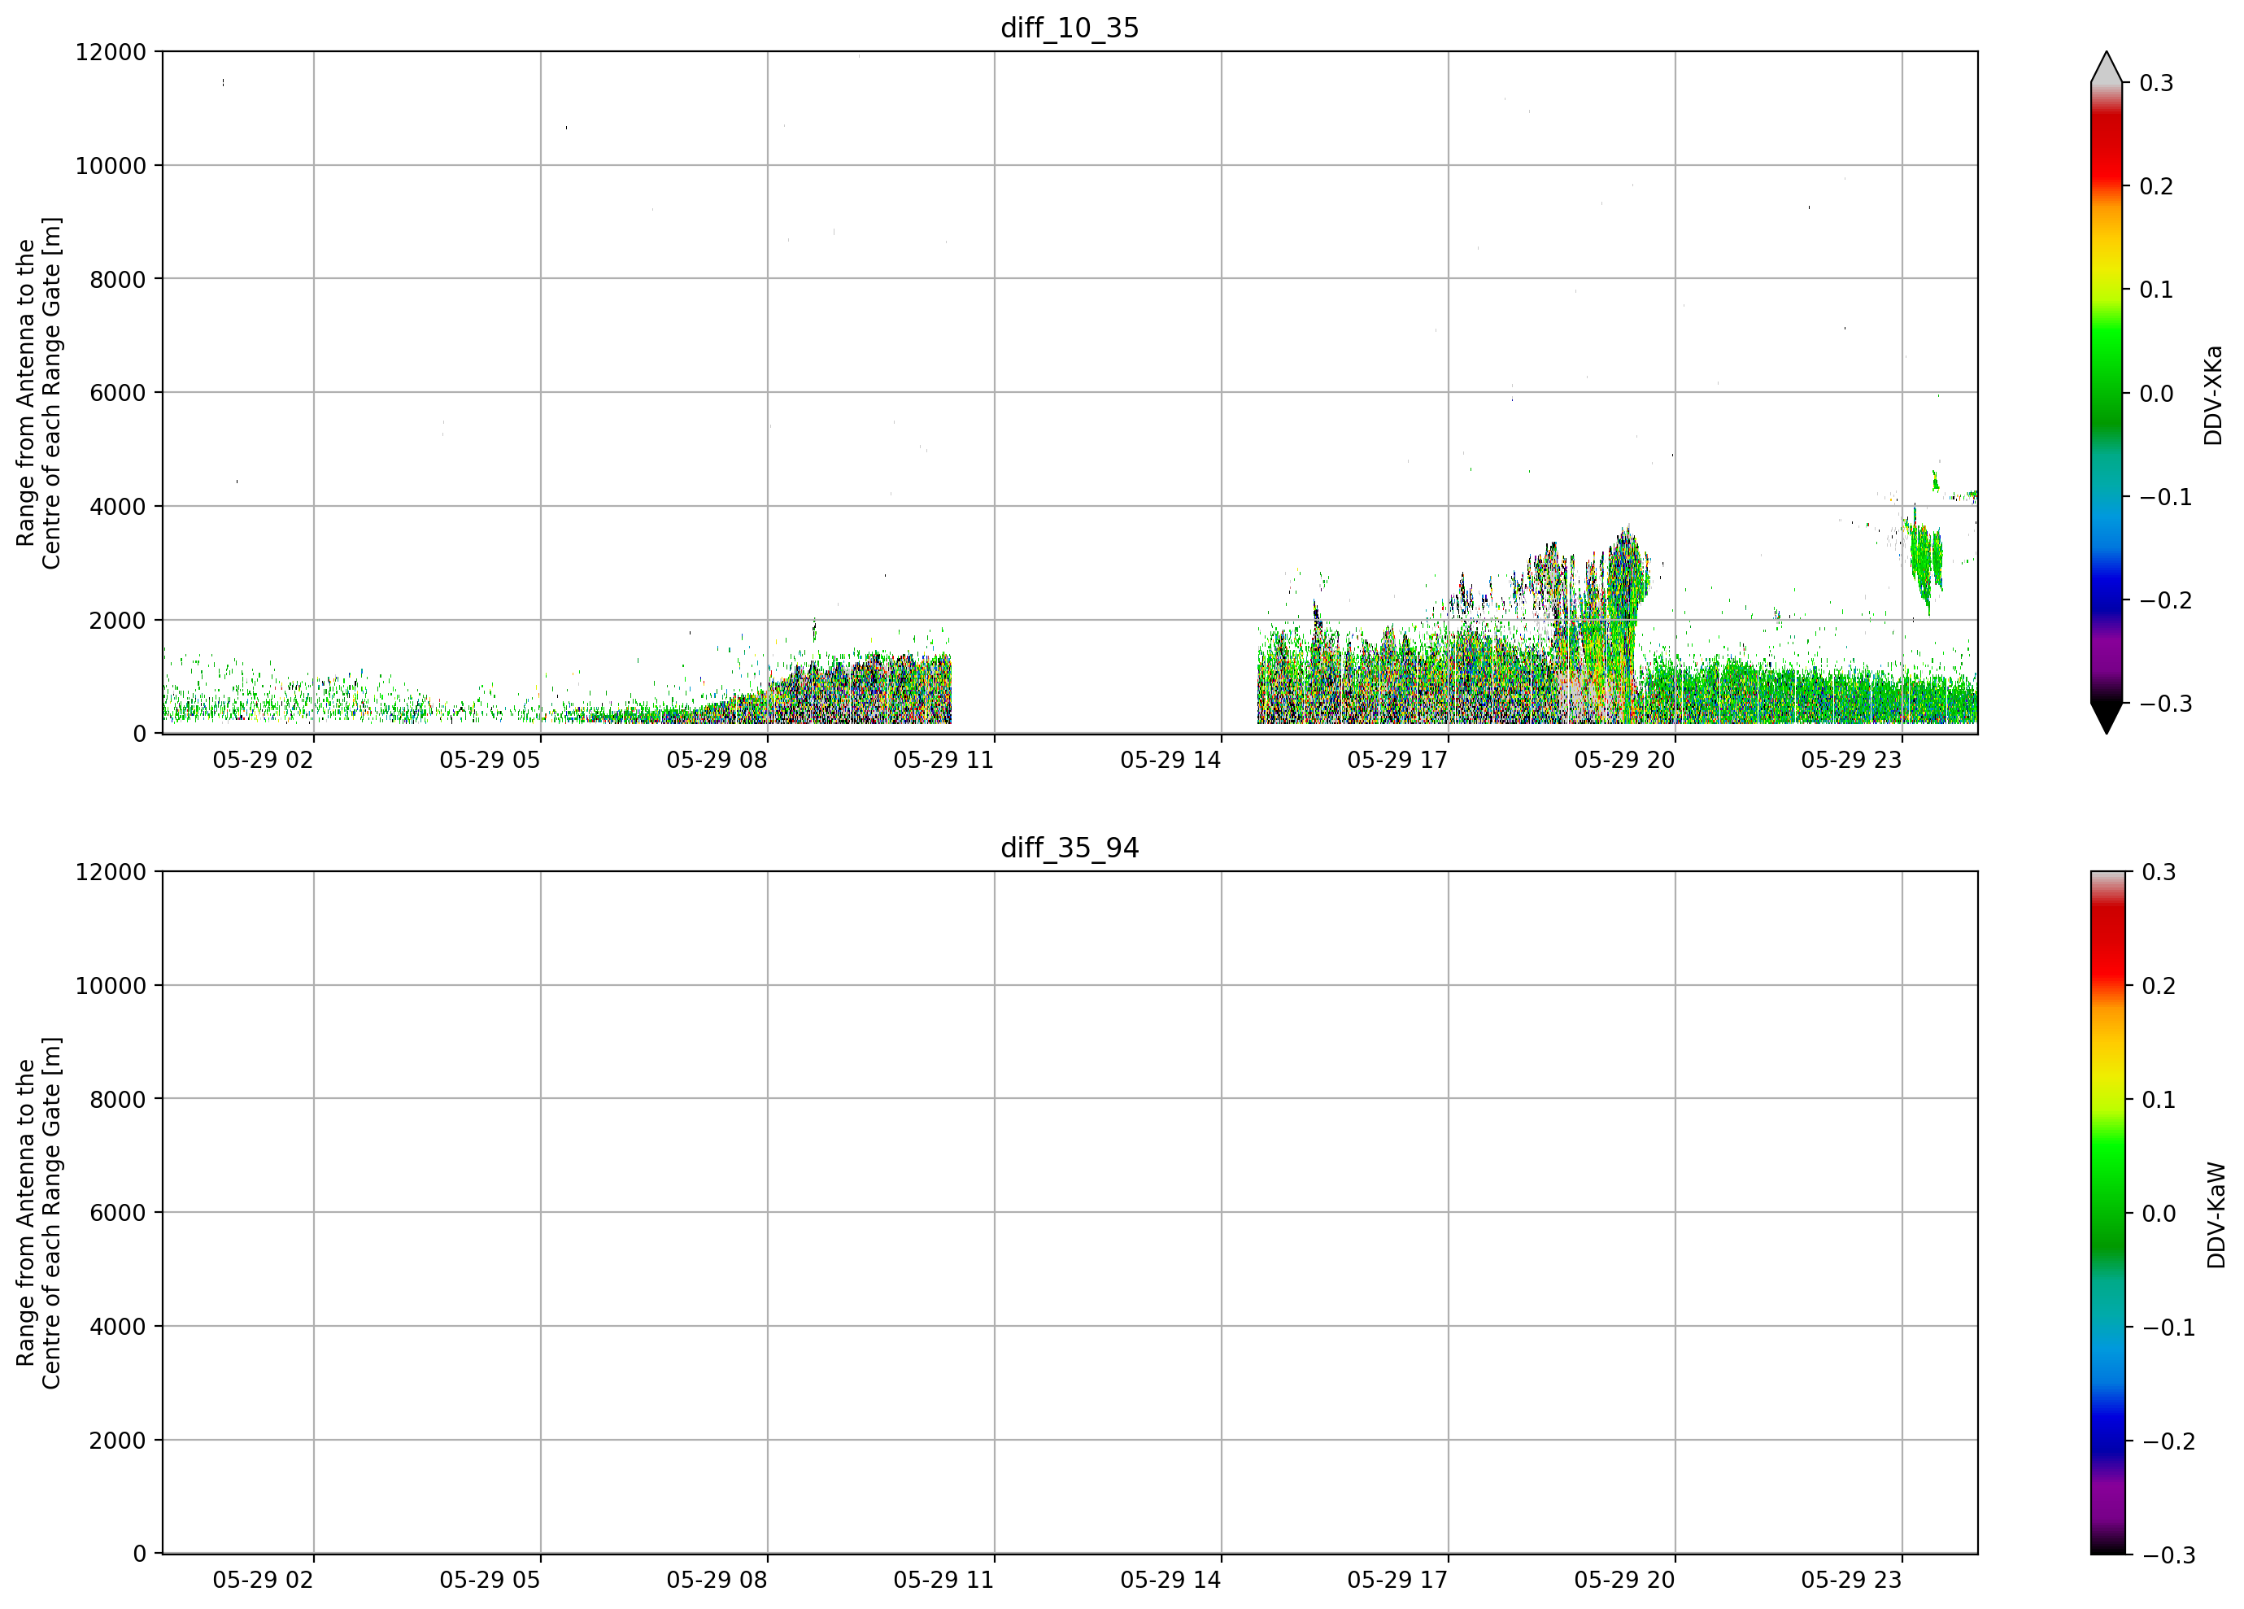
Task: Select the "DDV-KaW" colorbar label
Action: point(2216,1215)
